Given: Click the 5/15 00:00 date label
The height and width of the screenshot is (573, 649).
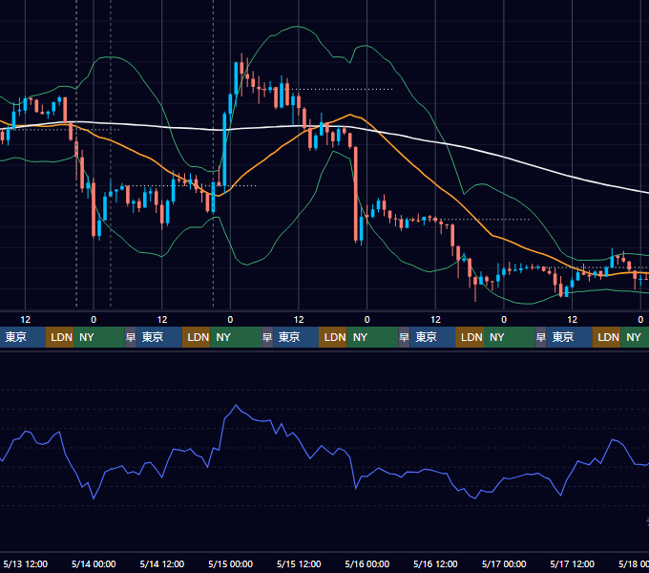Looking at the screenshot, I should coord(231,563).
